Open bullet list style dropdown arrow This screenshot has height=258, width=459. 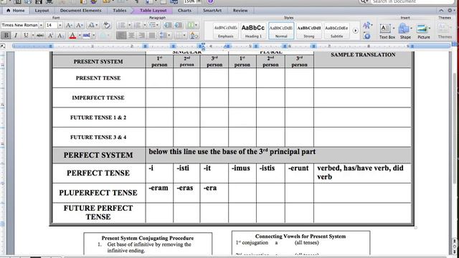tap(129, 25)
